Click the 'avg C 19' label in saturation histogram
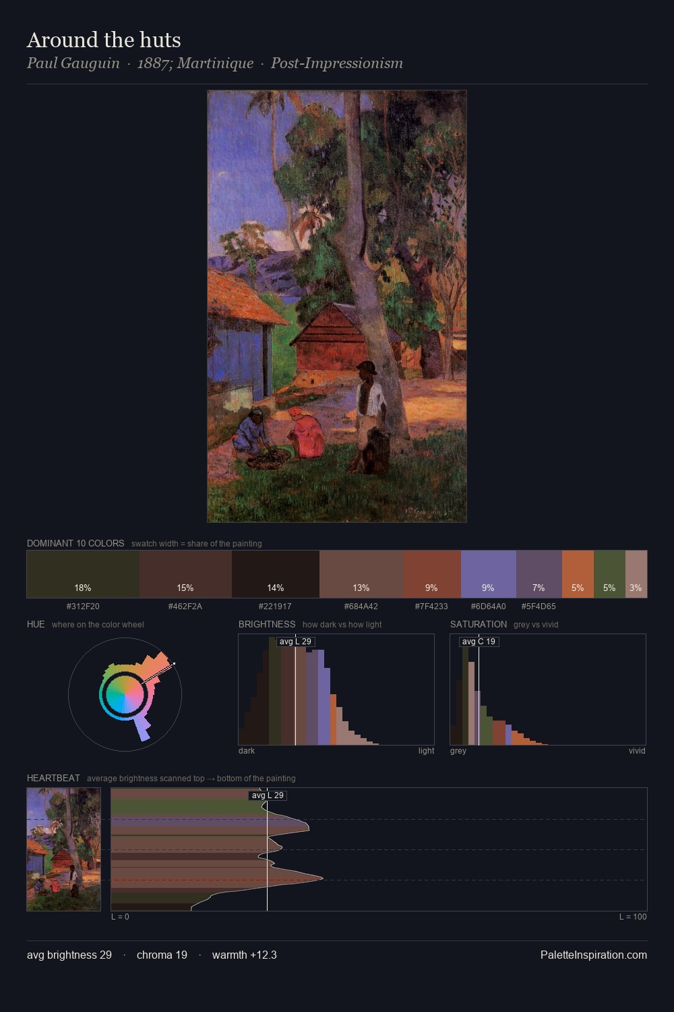 click(x=479, y=642)
